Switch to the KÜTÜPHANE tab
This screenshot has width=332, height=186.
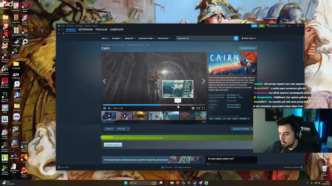86,29
